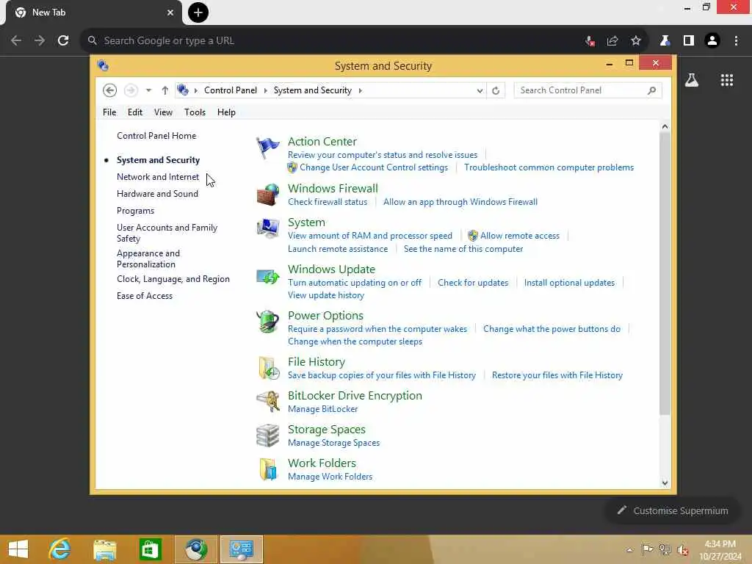752x564 pixels.
Task: Open the Help menu
Action: [226, 112]
